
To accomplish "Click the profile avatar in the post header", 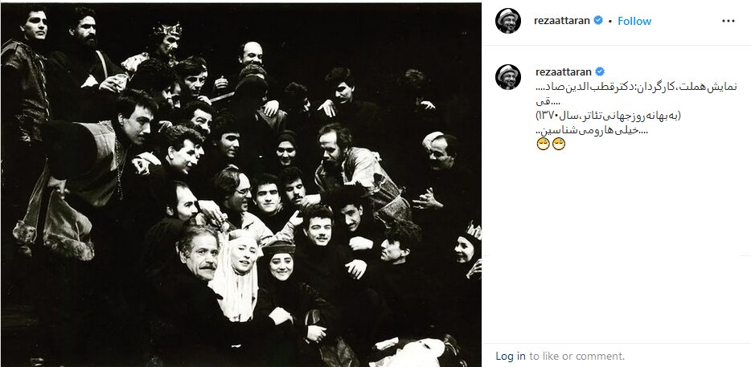I will (x=508, y=21).
